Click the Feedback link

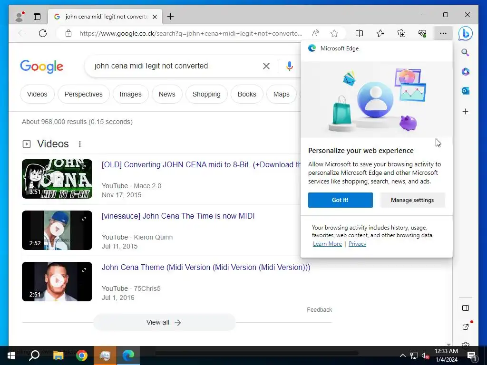(319, 310)
